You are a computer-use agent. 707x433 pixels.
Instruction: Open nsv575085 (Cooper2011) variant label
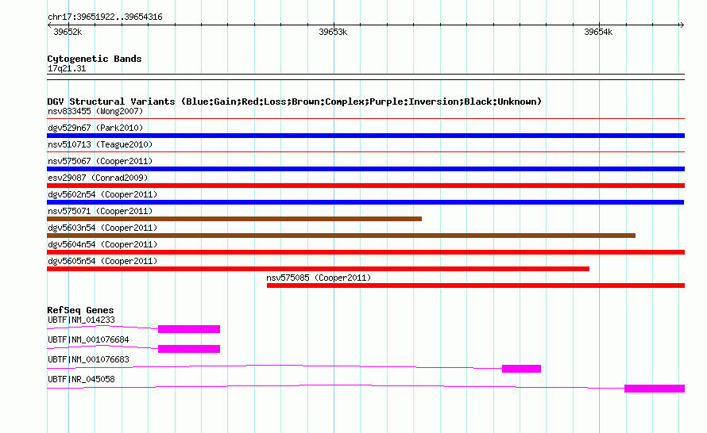[x=319, y=278]
